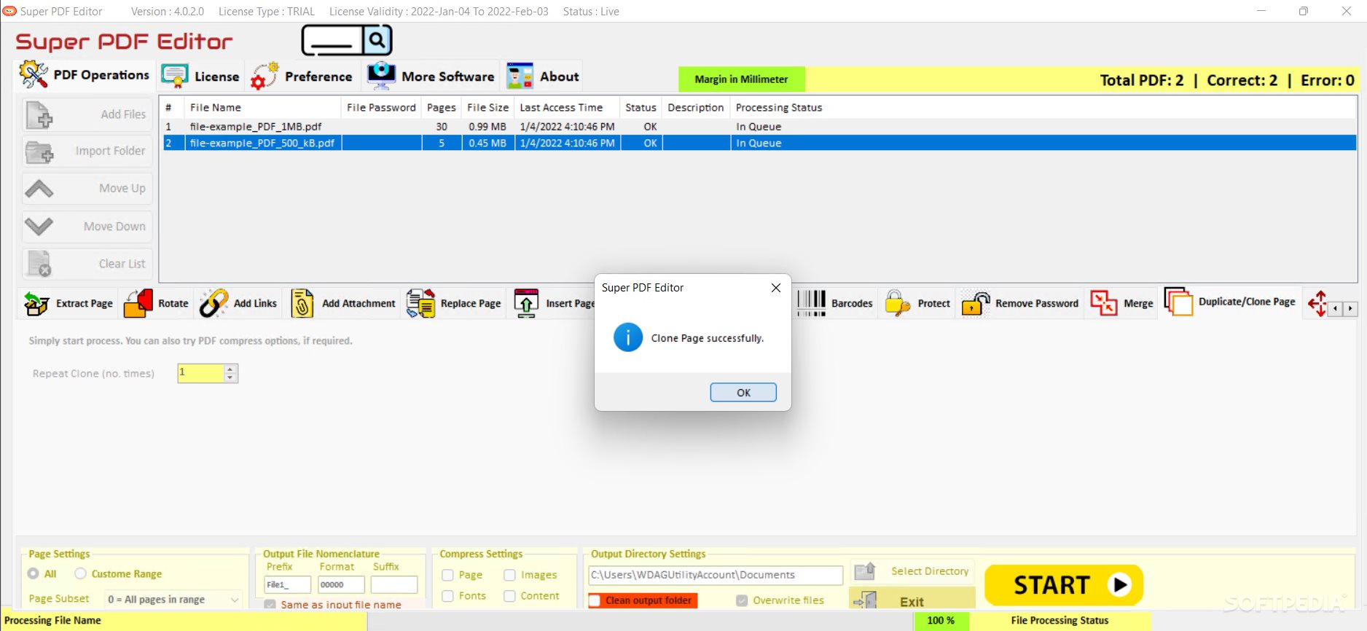
Task: Click the Suffix text field
Action: tap(394, 584)
